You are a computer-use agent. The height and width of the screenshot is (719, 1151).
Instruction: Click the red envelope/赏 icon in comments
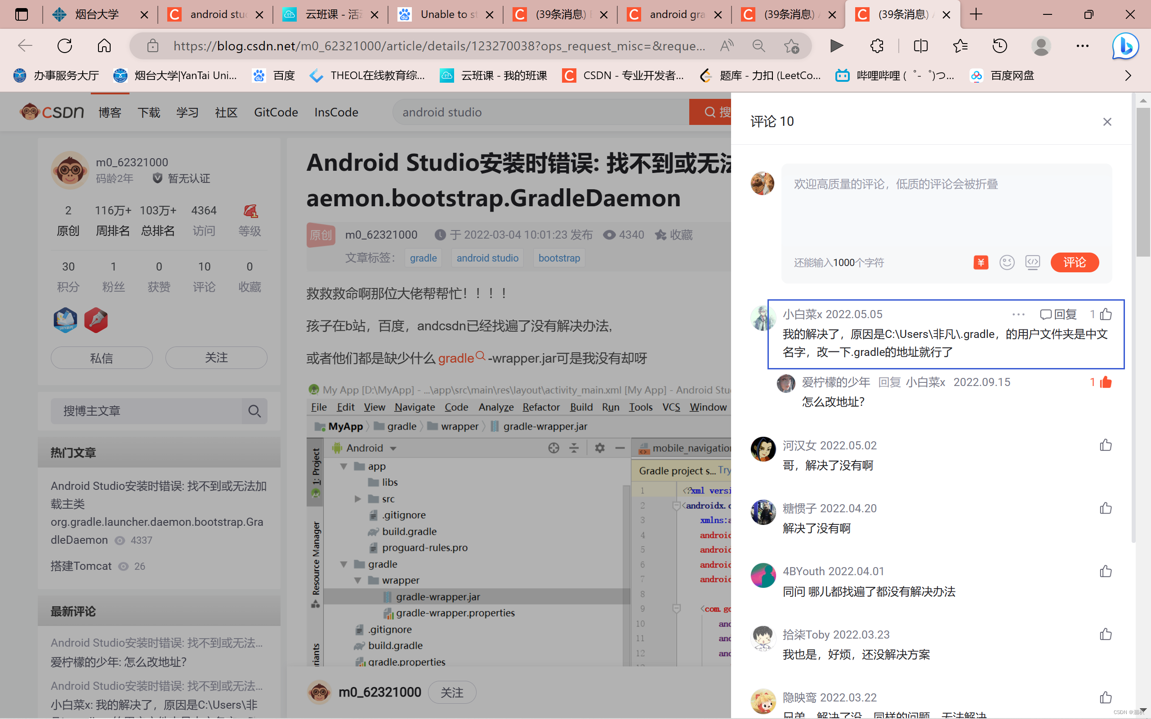[x=980, y=262]
